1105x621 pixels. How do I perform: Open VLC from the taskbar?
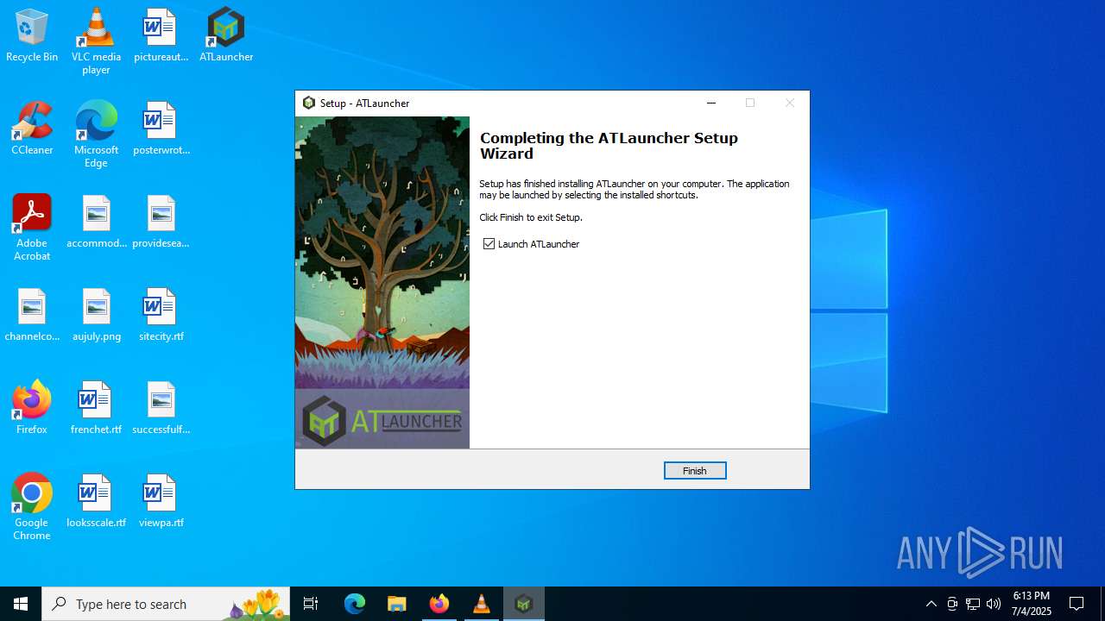pyautogui.click(x=482, y=604)
